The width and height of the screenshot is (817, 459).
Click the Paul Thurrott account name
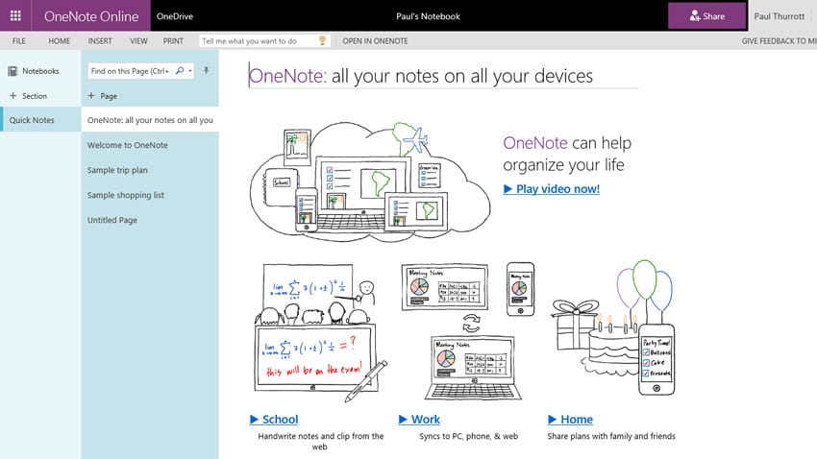click(x=779, y=16)
